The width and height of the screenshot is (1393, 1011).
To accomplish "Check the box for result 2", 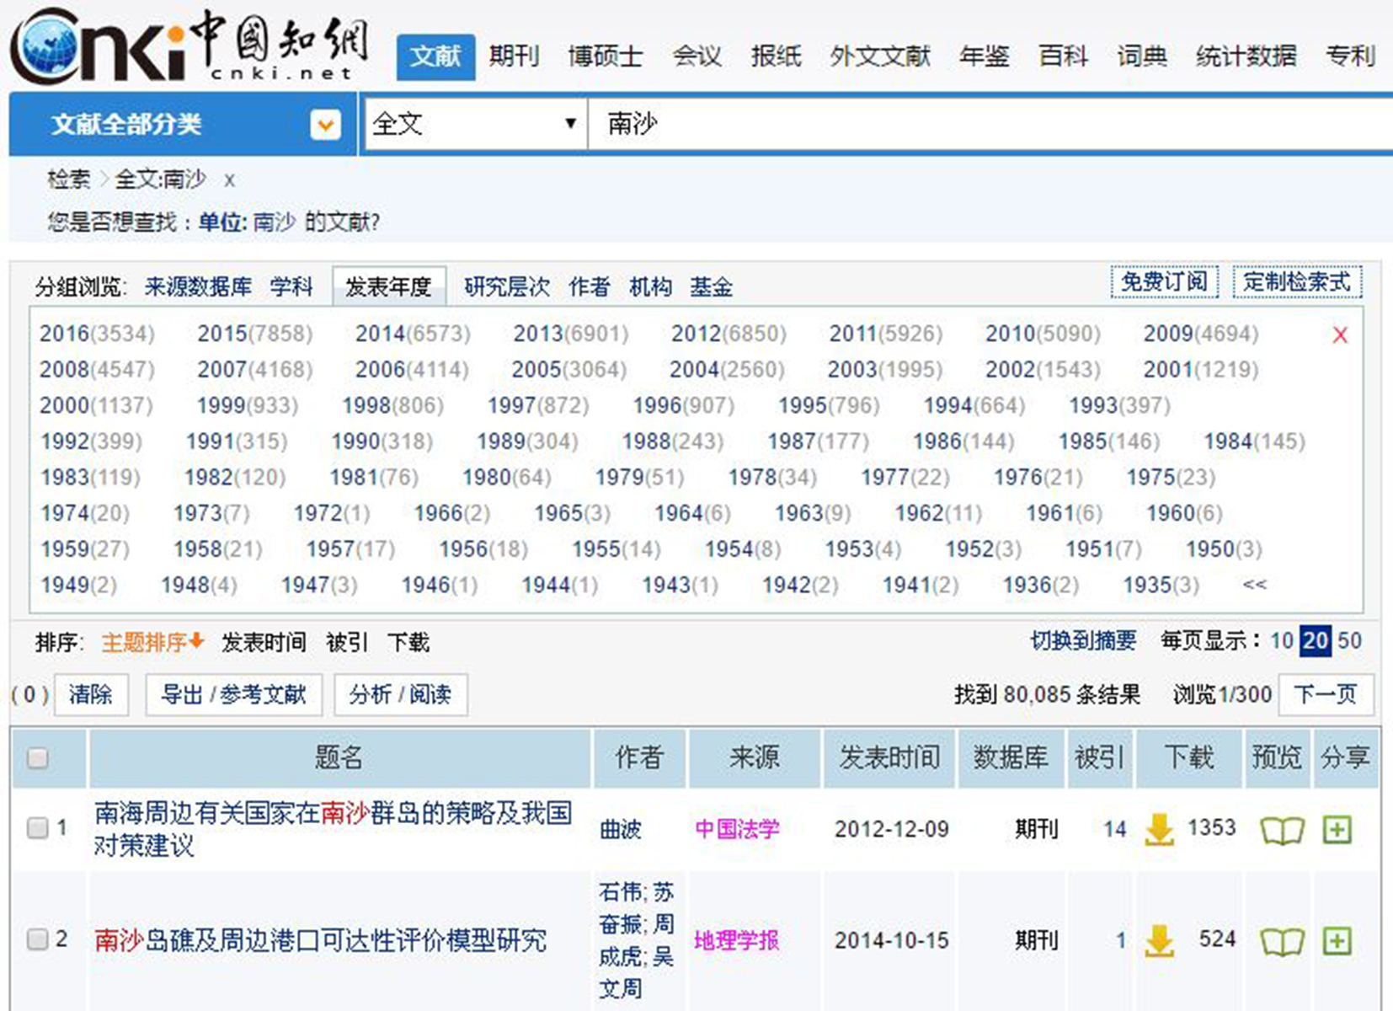I will point(37,939).
